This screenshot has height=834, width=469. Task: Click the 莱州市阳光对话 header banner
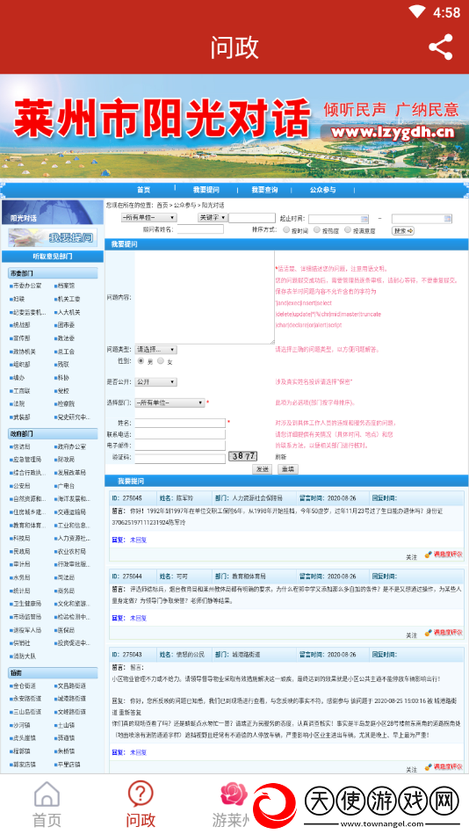(x=234, y=127)
